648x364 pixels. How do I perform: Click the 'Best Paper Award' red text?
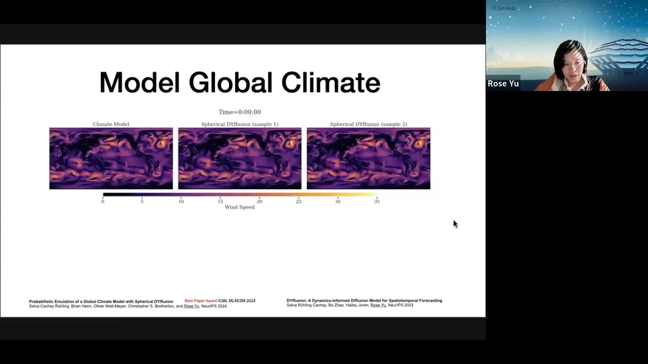(x=200, y=301)
